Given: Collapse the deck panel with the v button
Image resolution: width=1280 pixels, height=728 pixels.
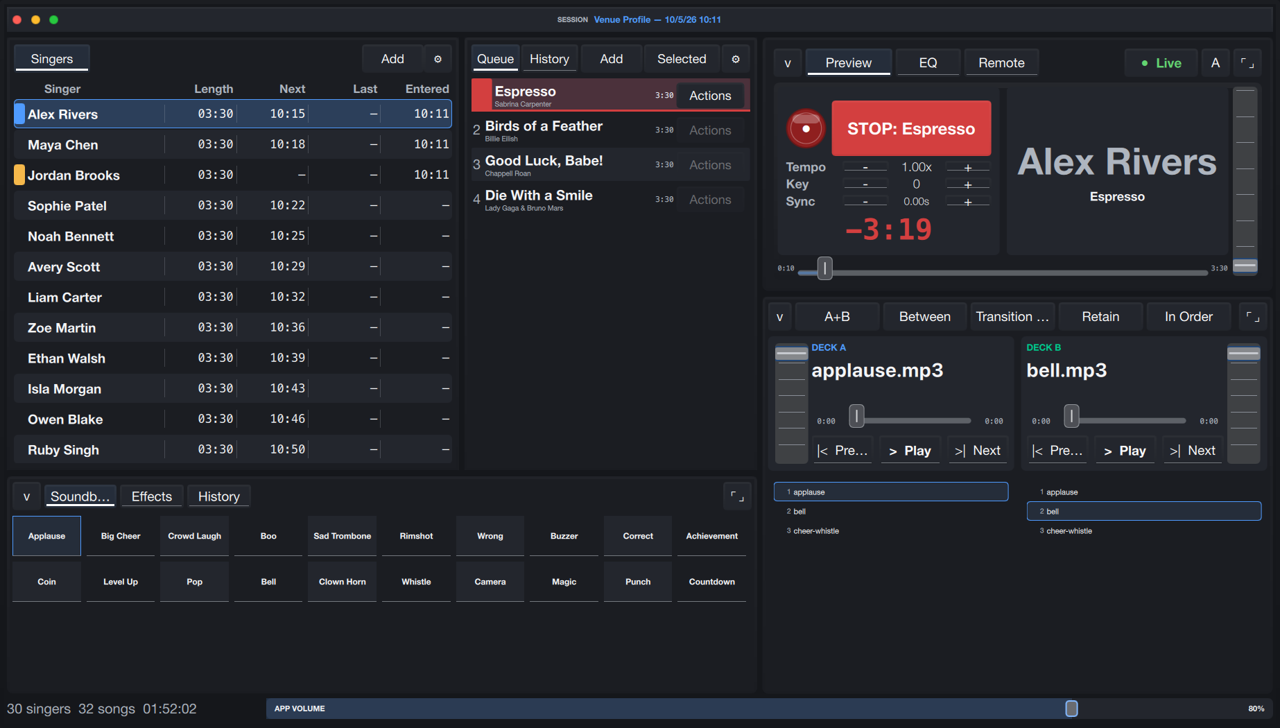Looking at the screenshot, I should [780, 317].
